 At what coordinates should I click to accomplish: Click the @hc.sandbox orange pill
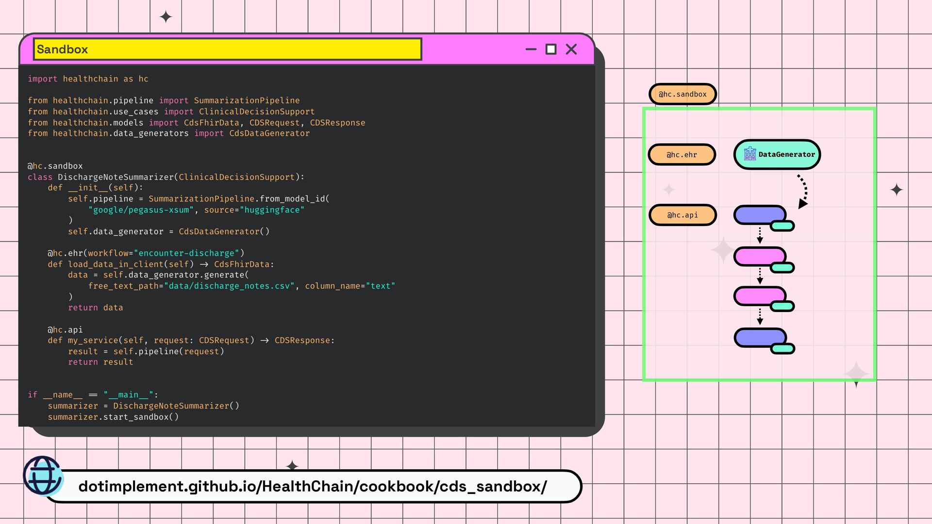coord(682,94)
